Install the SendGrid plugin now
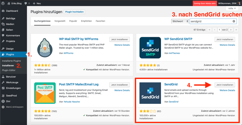This screenshot has width=242, height=125. click(225, 85)
